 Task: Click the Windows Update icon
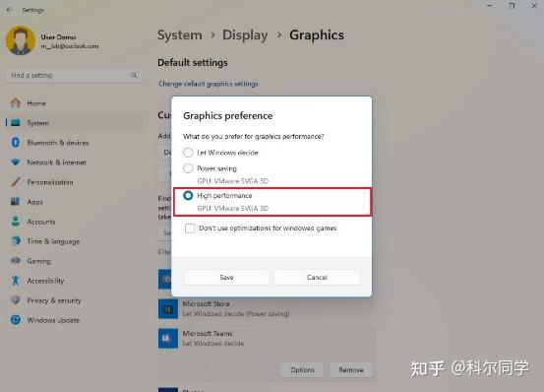(x=16, y=320)
